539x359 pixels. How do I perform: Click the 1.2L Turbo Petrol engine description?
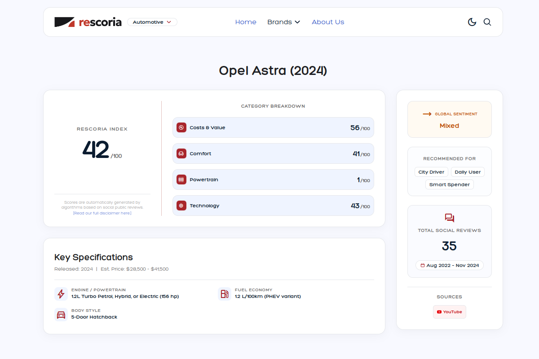click(125, 296)
